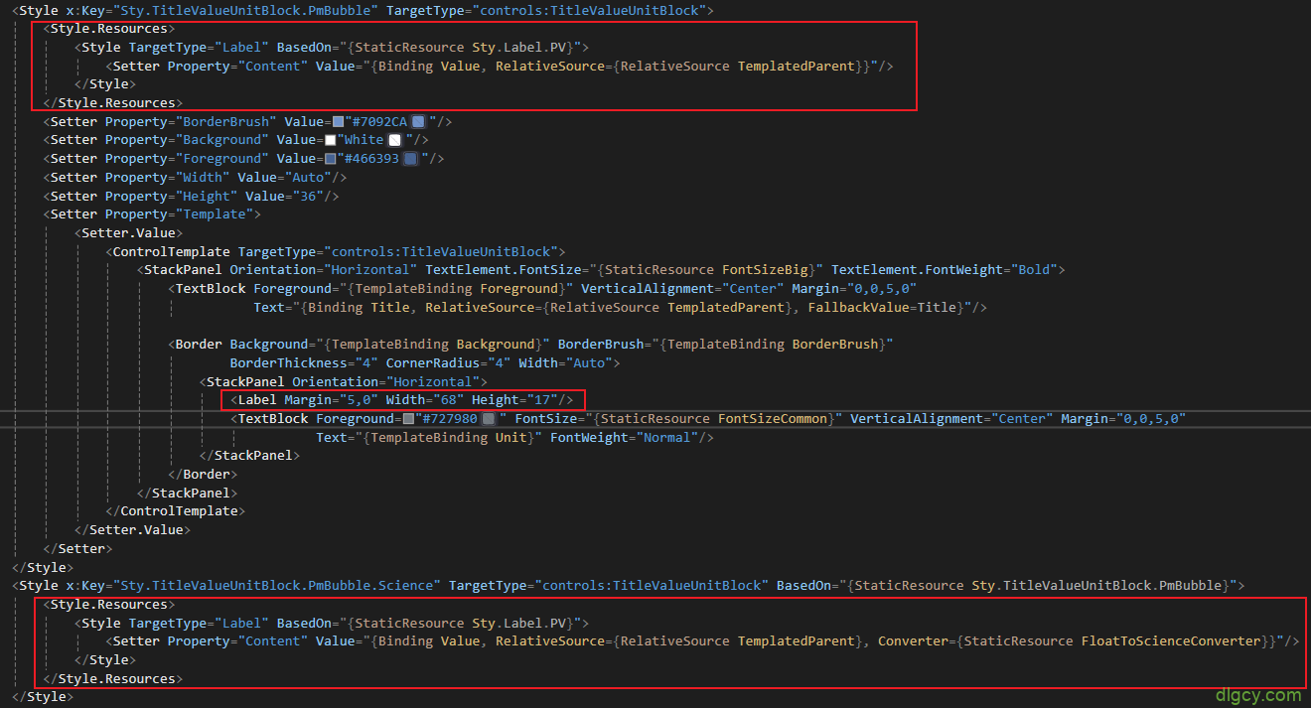Click the color swatch before "#7092CA"

click(x=338, y=122)
